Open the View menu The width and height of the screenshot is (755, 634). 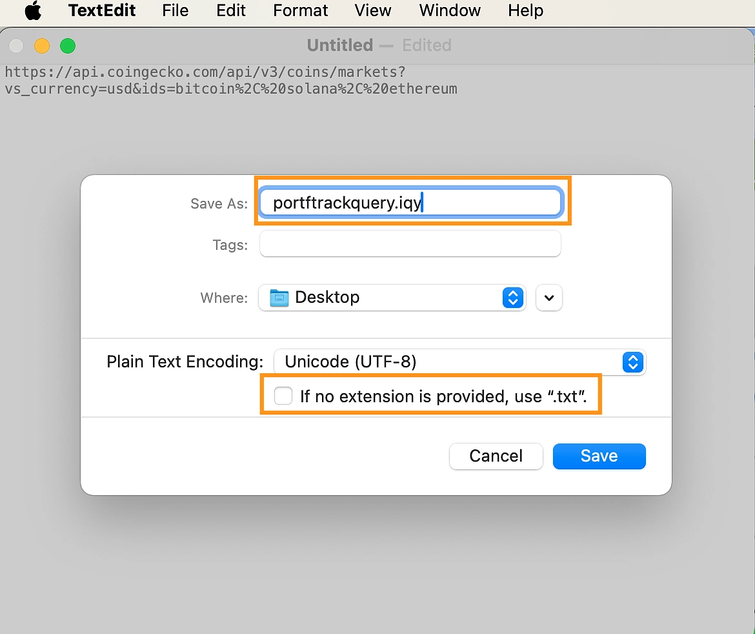tap(373, 10)
